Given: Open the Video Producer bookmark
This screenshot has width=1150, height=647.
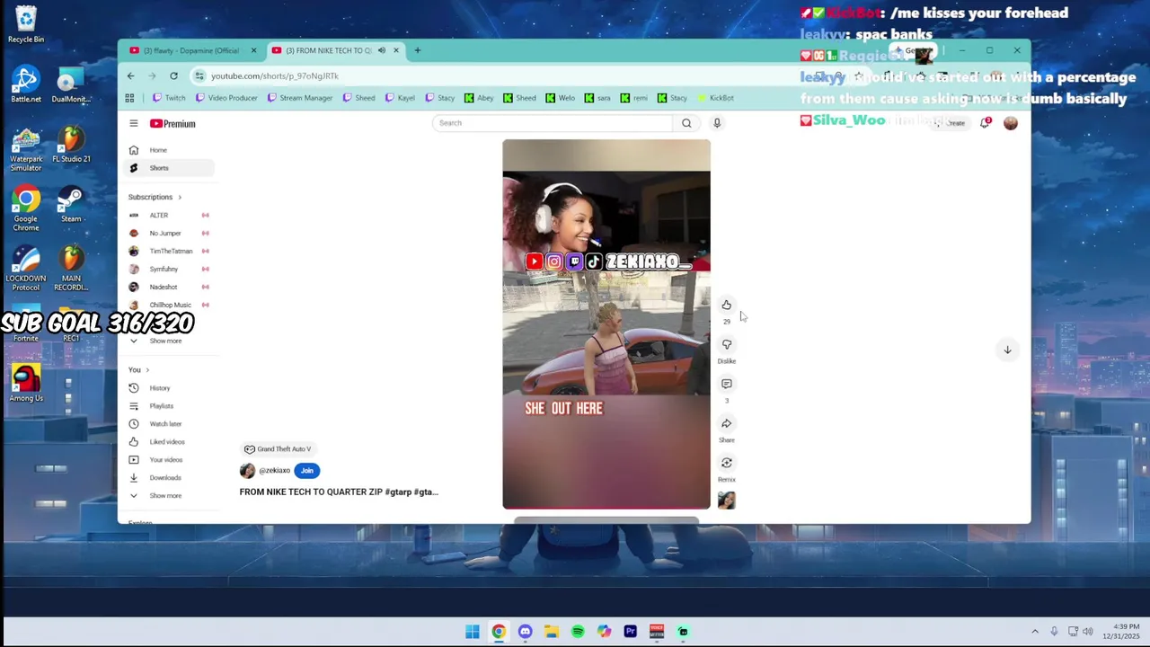Looking at the screenshot, I should (226, 98).
